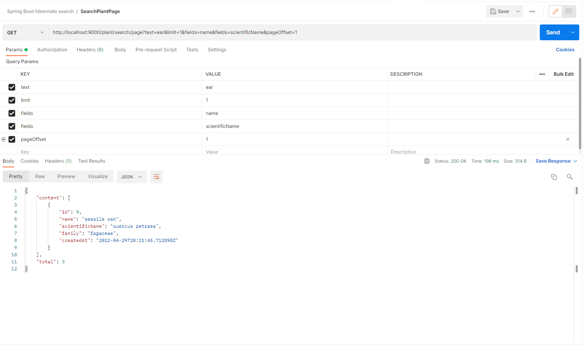Click the network globe icon near Status
The image size is (584, 345).
tap(427, 161)
